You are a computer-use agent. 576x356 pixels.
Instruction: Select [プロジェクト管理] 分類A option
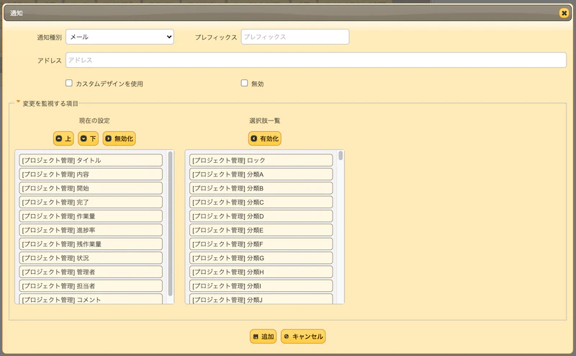(x=261, y=174)
